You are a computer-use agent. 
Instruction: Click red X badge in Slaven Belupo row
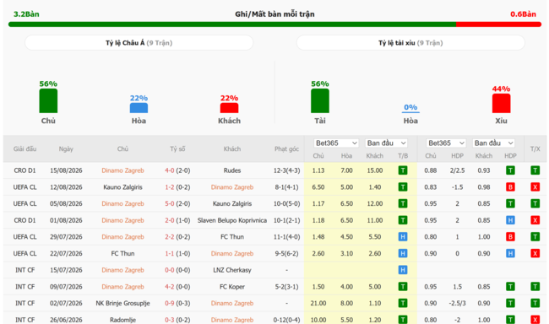[535, 220]
